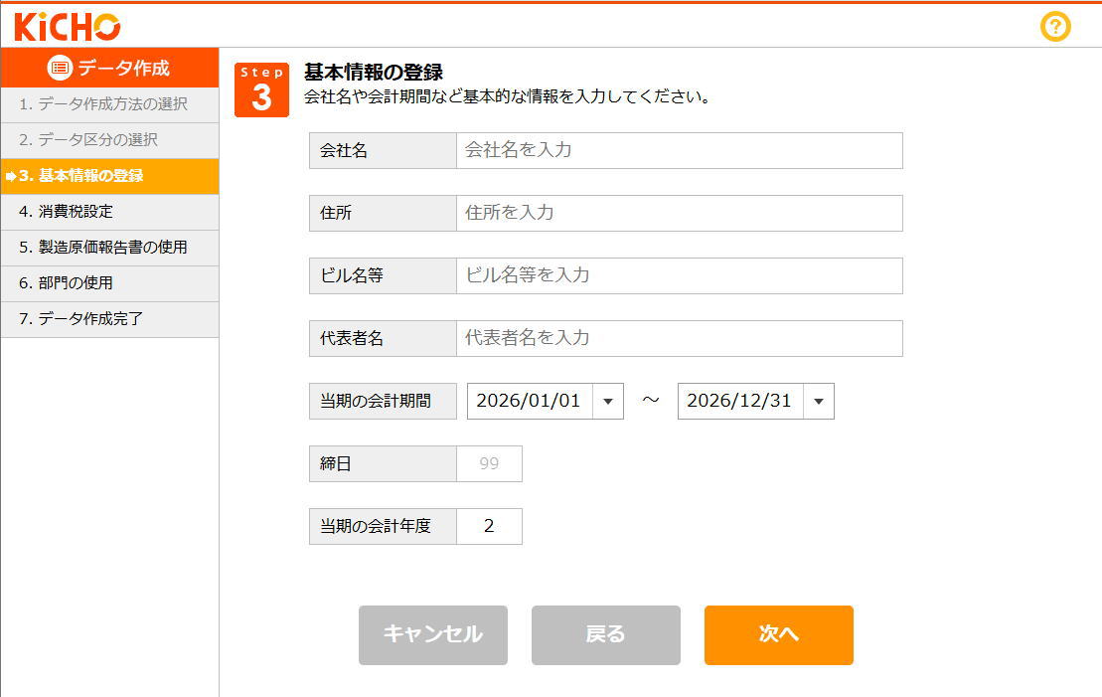The height and width of the screenshot is (697, 1102).
Task: Click the 当期の会計年度 number field
Action: (489, 526)
